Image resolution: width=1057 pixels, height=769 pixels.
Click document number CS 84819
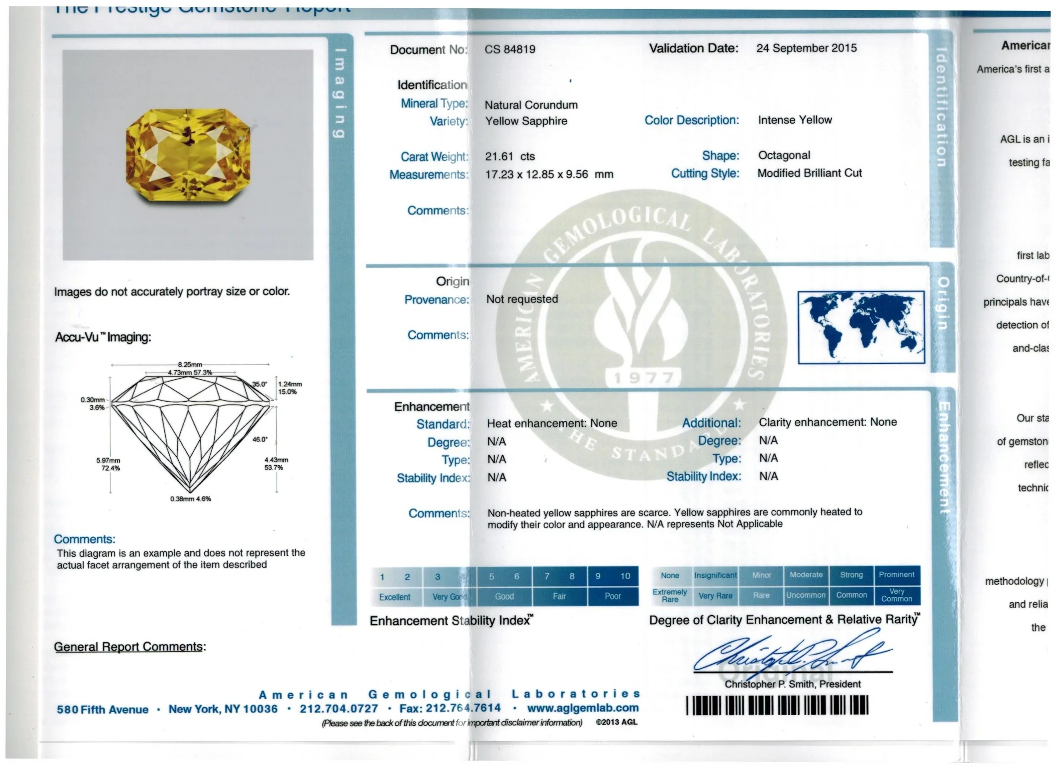(510, 49)
